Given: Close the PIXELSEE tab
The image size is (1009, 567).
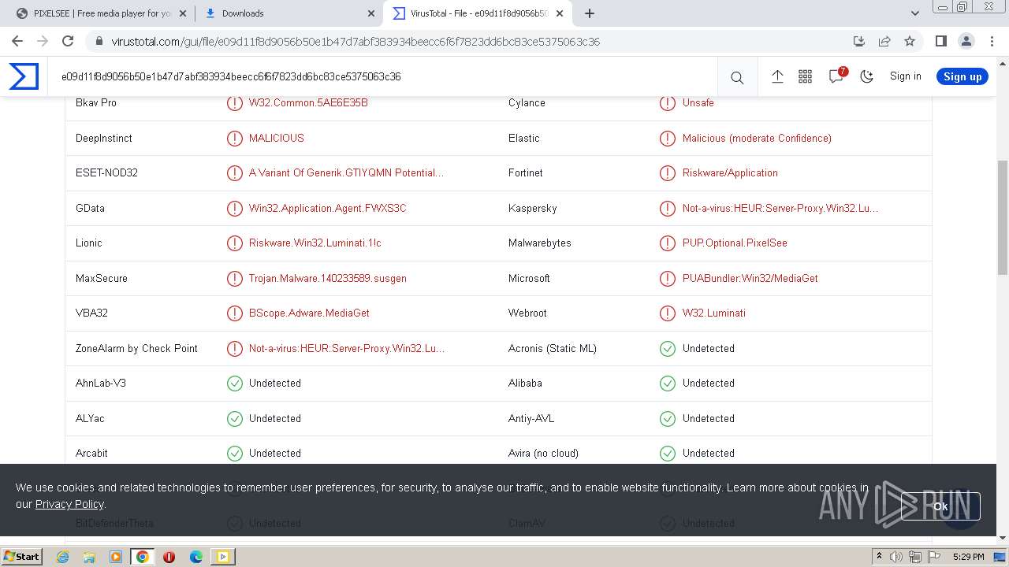Looking at the screenshot, I should pyautogui.click(x=184, y=13).
